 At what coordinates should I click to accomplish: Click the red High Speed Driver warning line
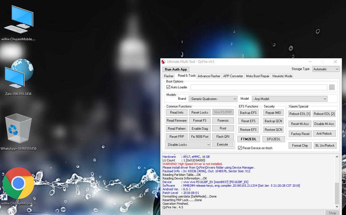[193, 164]
